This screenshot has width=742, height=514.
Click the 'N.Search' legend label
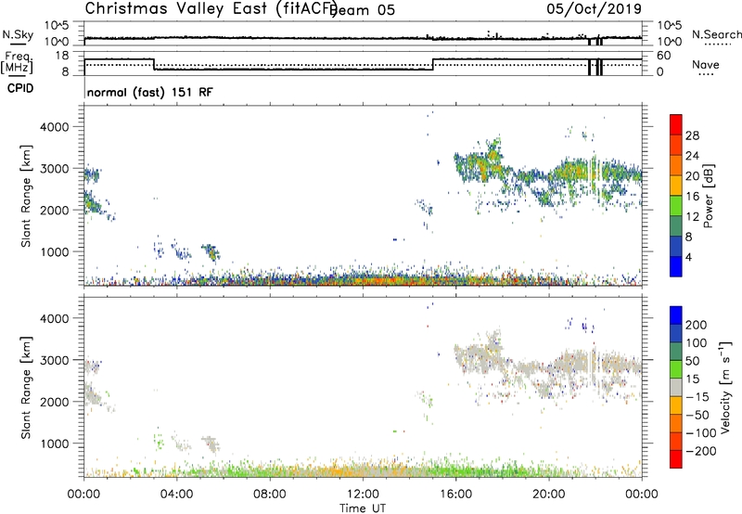(717, 34)
